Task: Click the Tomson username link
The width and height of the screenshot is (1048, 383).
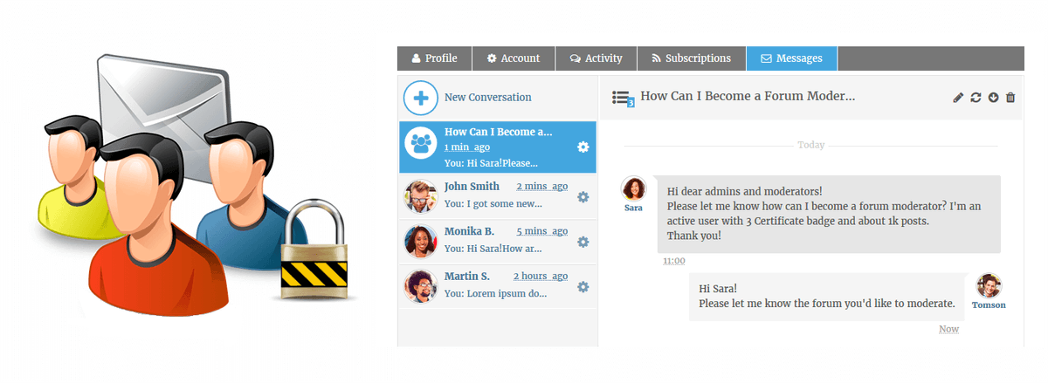Action: point(989,305)
